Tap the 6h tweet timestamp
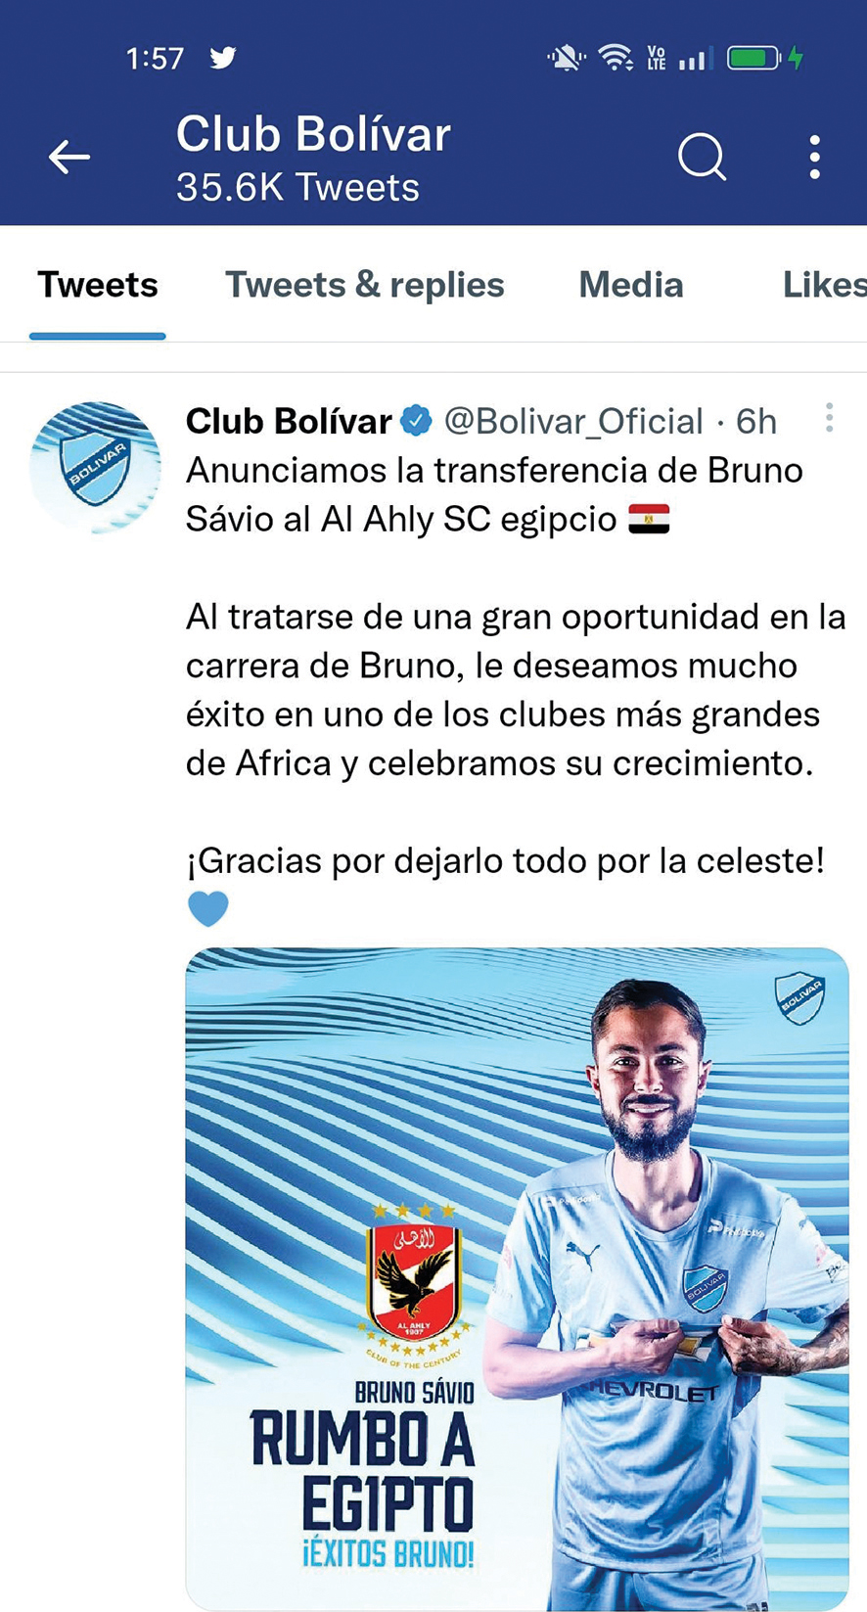Screen dimensions: 867x1612 click(756, 421)
